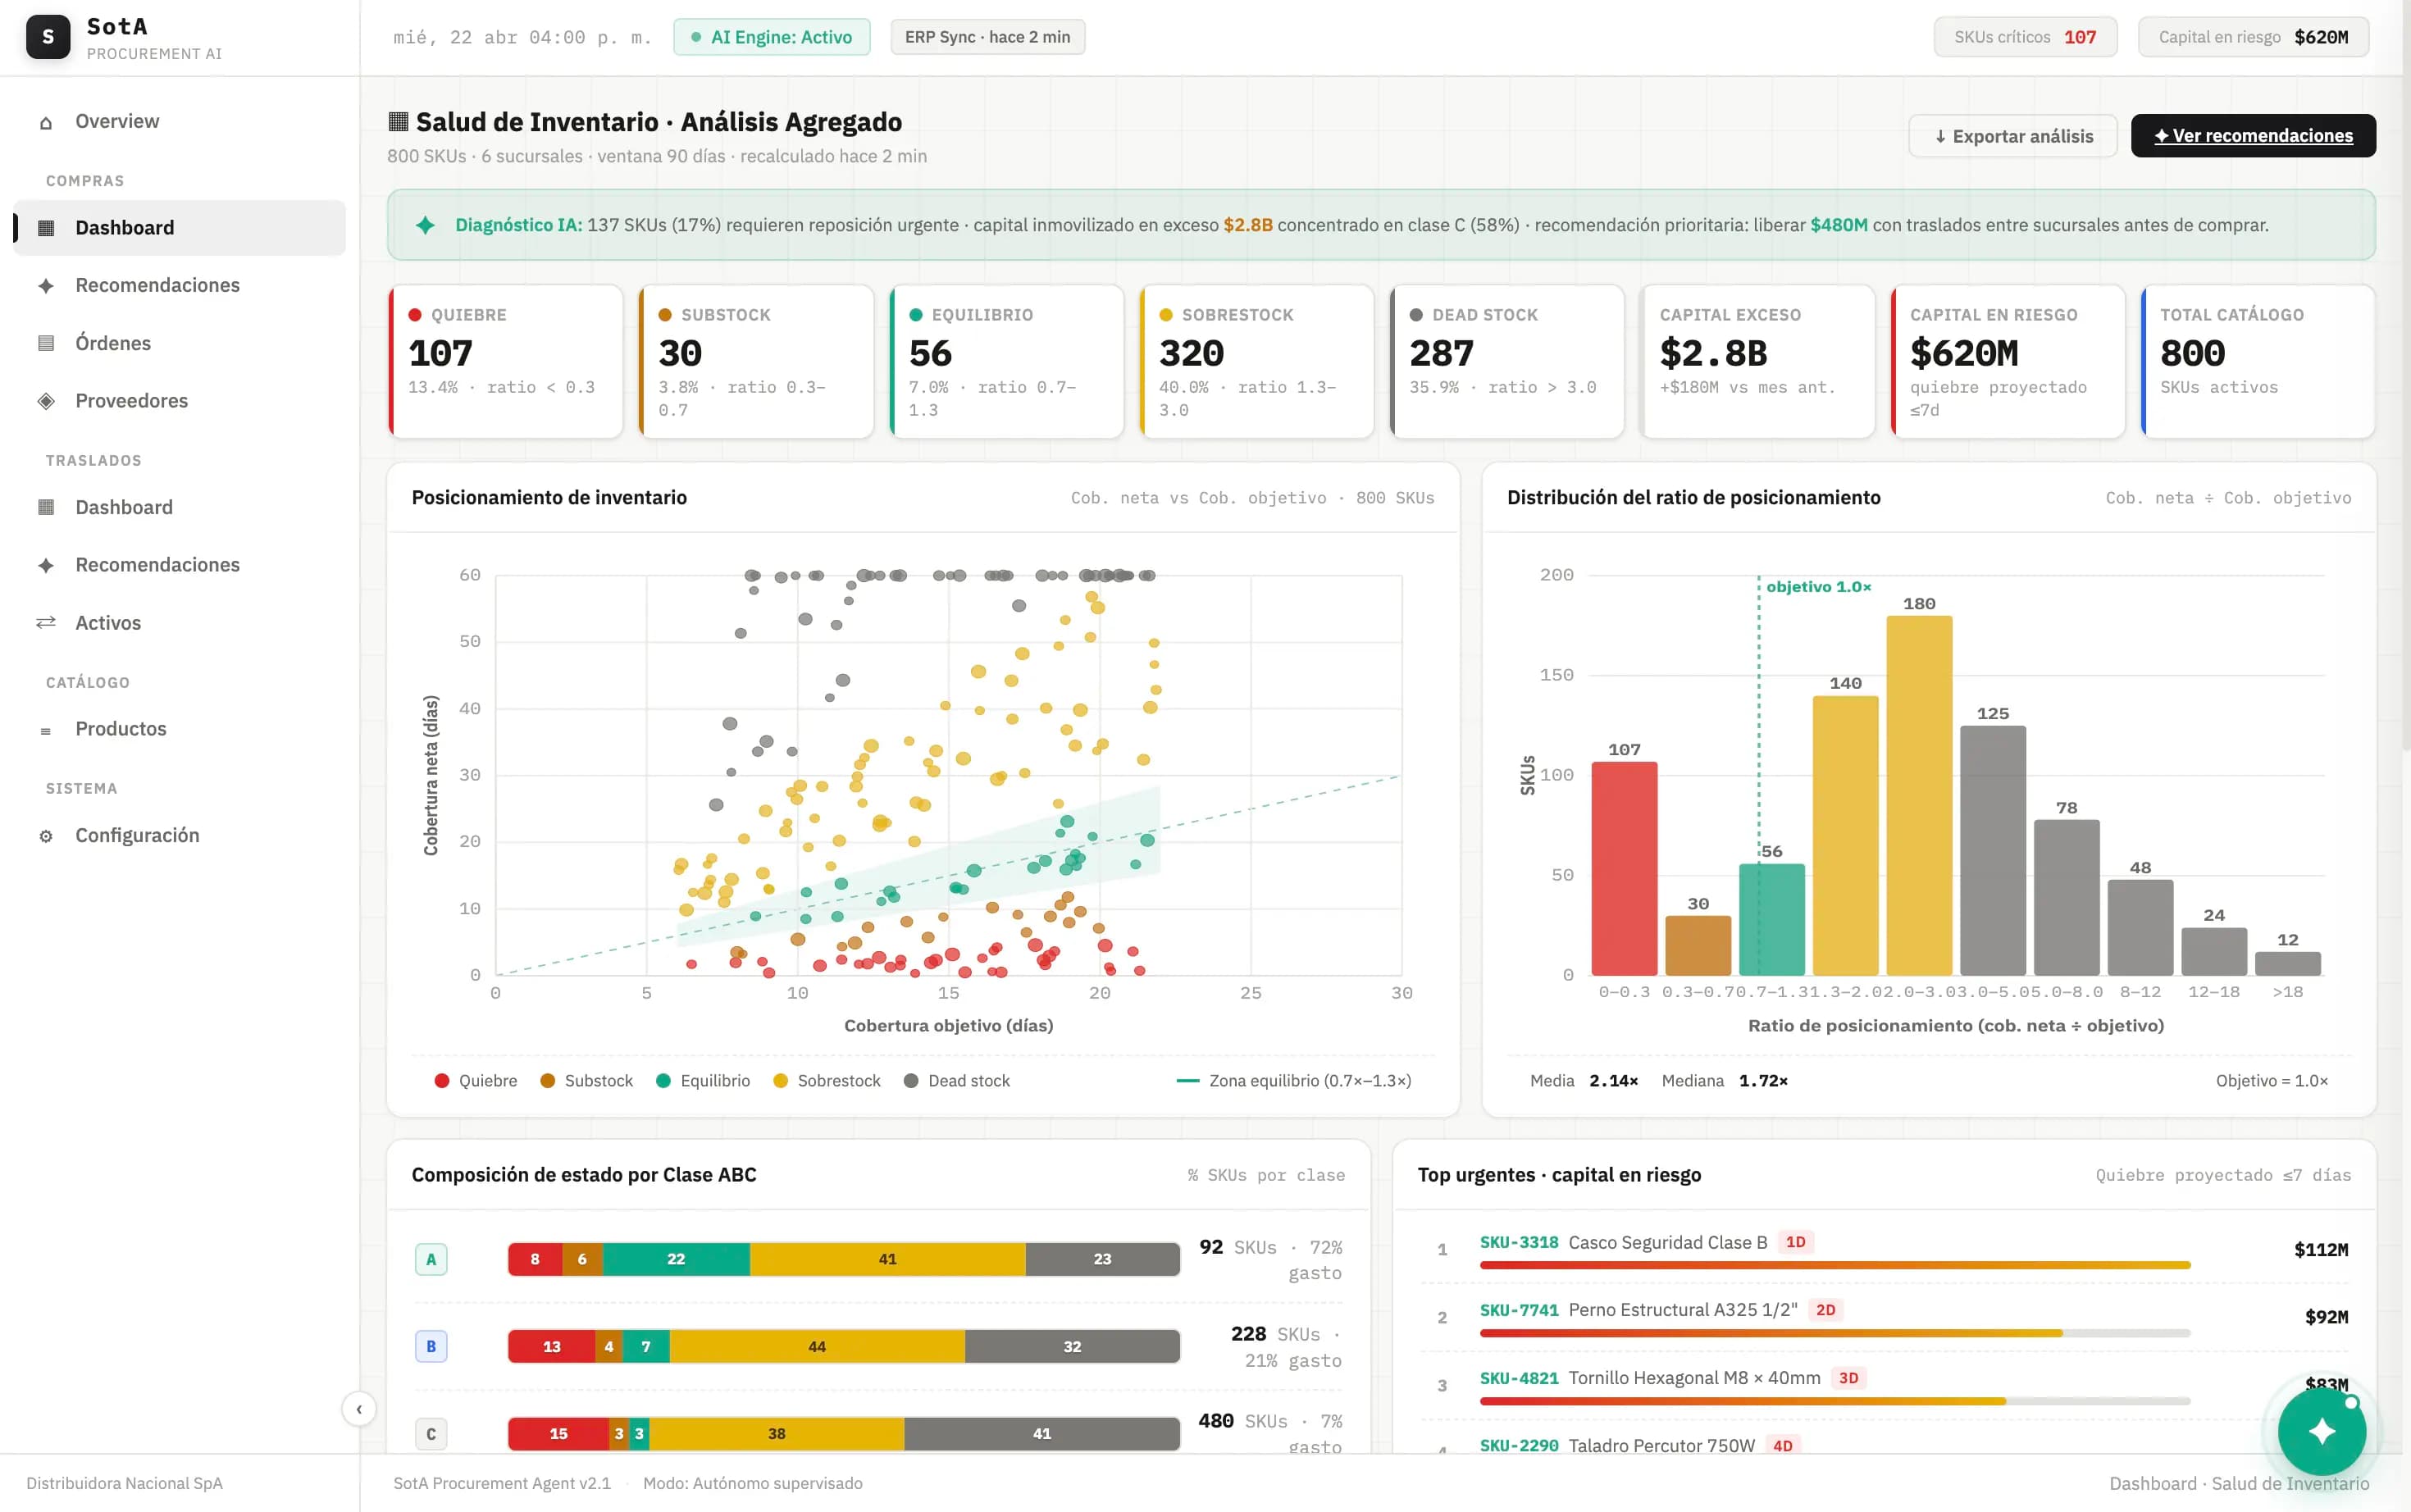Click the SotA logo icon
2411x1512 pixels.
point(47,37)
